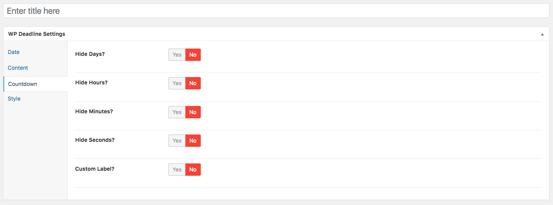Switch to the Content tab
The width and height of the screenshot is (553, 205).
click(x=18, y=68)
